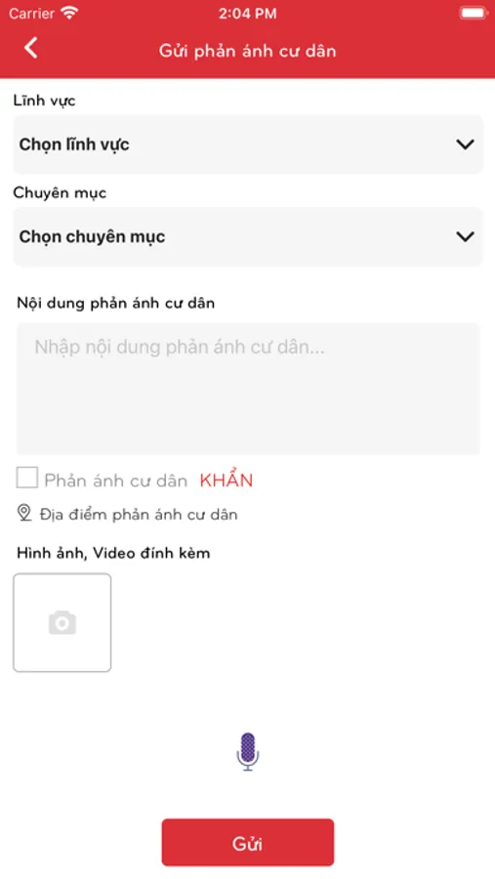Viewport: 495px width, 879px height.
Task: Click the location pin icon
Action: (x=24, y=513)
